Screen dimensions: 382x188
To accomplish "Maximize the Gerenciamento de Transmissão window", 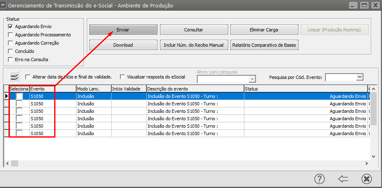I will point(365,5).
